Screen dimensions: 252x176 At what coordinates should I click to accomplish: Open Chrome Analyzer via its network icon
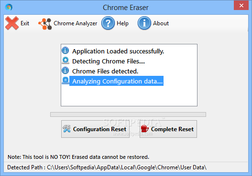click(x=45, y=24)
